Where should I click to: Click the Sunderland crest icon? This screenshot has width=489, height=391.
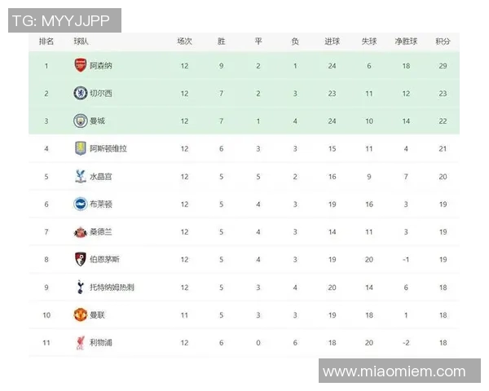click(80, 231)
